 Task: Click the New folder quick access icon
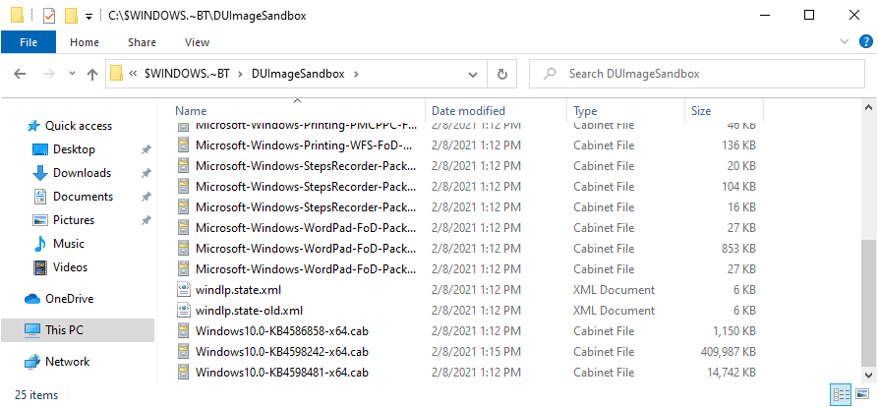point(71,16)
